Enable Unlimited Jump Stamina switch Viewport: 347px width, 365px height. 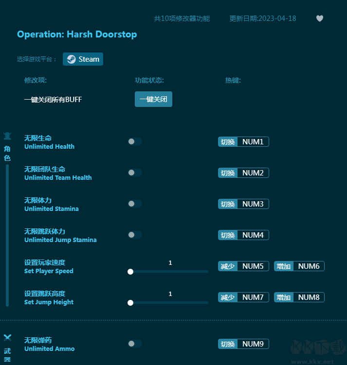click(135, 235)
